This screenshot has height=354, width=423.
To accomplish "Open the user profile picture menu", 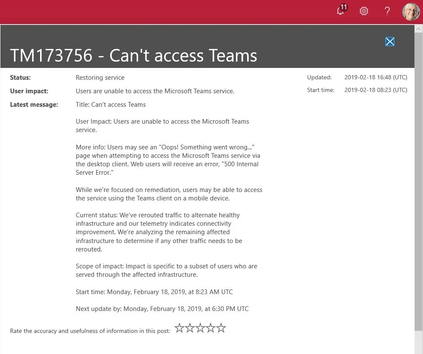I will [x=411, y=11].
